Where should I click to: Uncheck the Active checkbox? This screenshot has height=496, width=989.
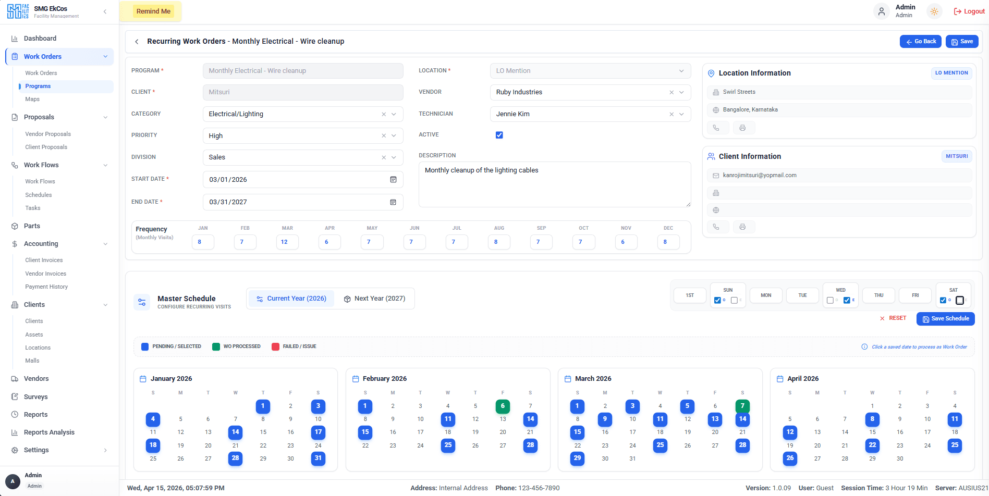click(x=499, y=134)
